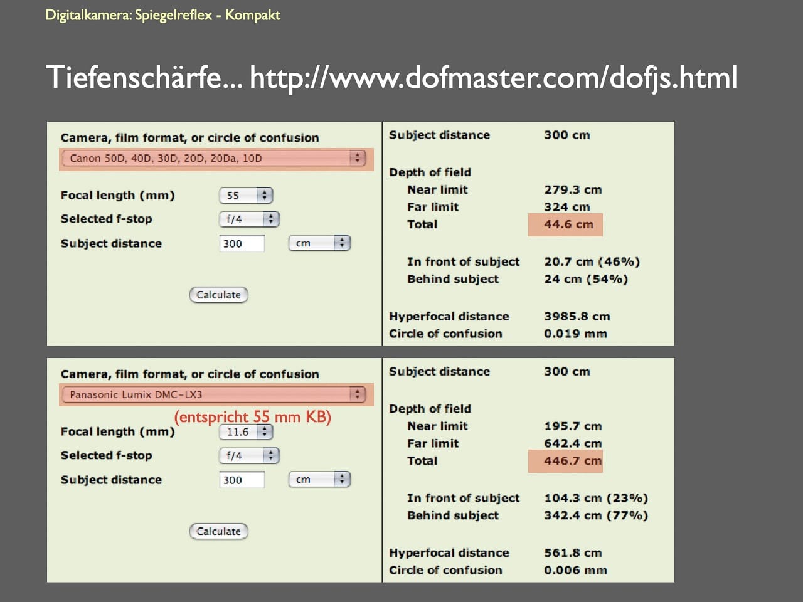This screenshot has width=803, height=602.
Task: Click the dofmaster.com URL in the heading
Action: tap(493, 78)
